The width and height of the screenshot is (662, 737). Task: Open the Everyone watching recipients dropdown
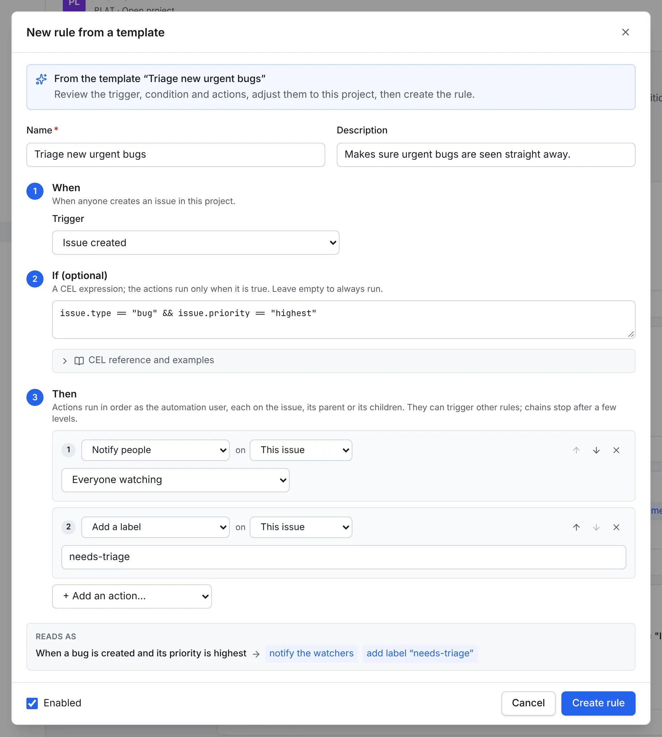coord(175,480)
